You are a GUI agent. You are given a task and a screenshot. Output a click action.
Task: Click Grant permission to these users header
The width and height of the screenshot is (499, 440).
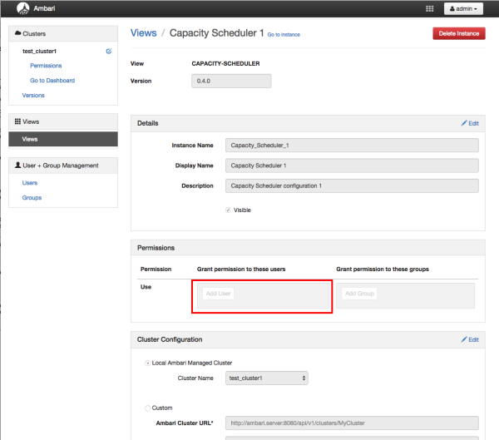pyautogui.click(x=241, y=269)
